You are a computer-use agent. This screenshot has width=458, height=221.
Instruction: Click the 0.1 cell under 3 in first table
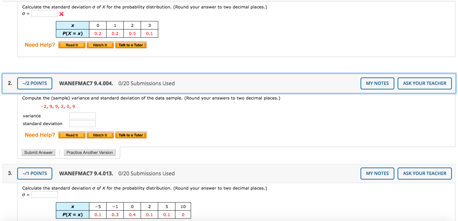[149, 33]
